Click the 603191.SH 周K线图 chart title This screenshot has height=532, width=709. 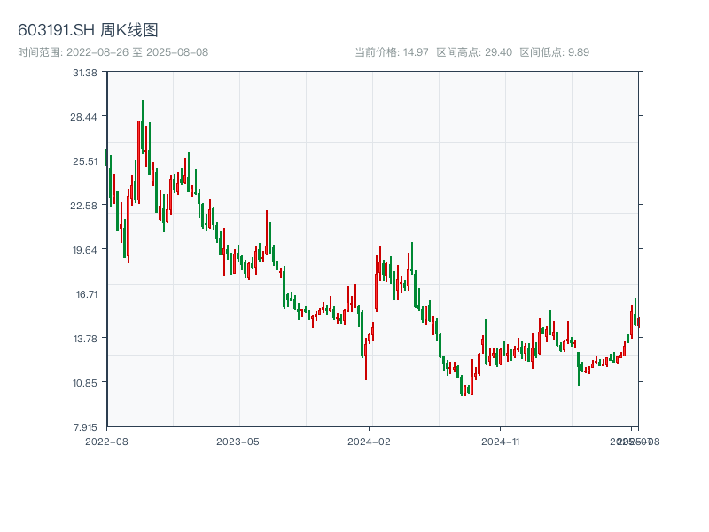click(89, 31)
